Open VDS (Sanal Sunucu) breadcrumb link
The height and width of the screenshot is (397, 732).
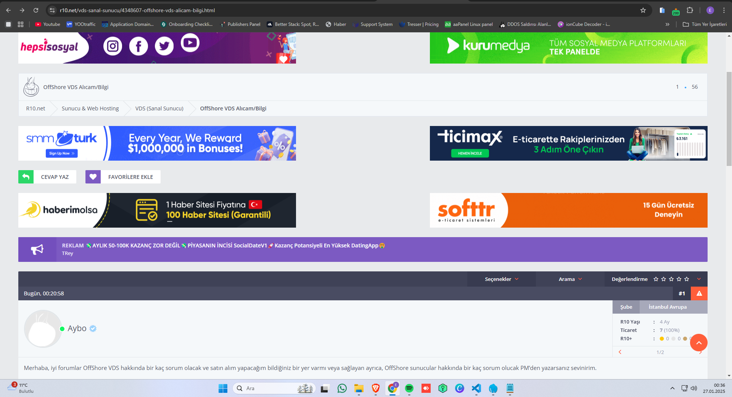click(159, 108)
